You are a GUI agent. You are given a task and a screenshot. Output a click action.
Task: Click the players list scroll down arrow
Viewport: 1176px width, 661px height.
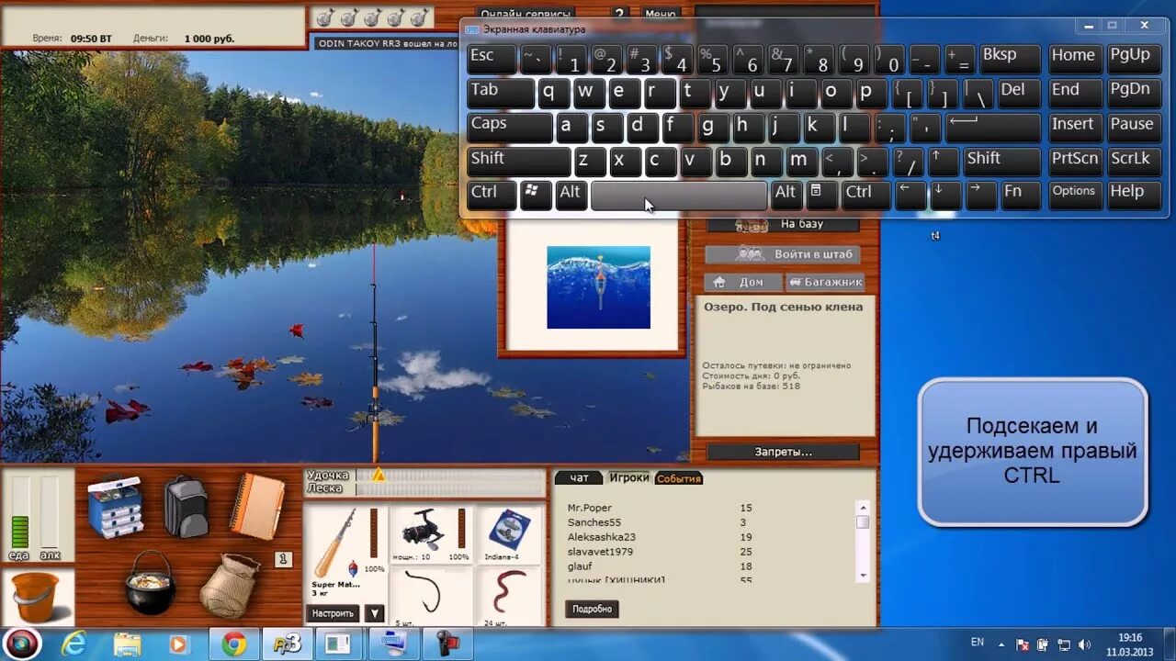[x=862, y=575]
